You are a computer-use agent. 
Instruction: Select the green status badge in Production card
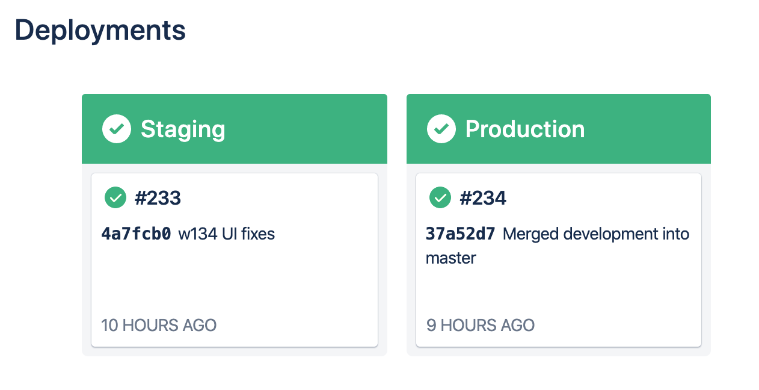440,197
